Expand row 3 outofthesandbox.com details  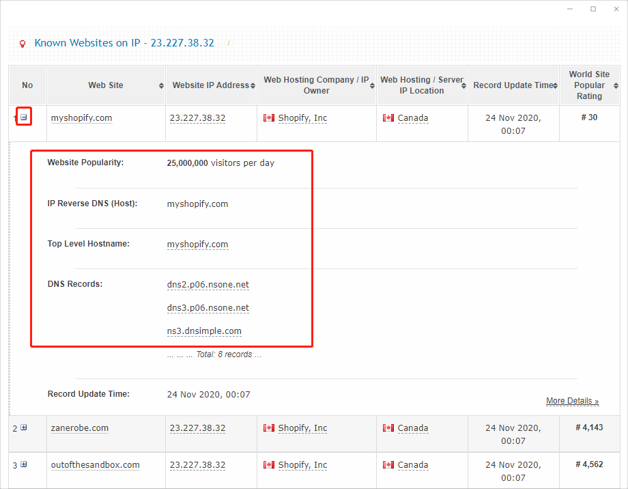click(24, 464)
